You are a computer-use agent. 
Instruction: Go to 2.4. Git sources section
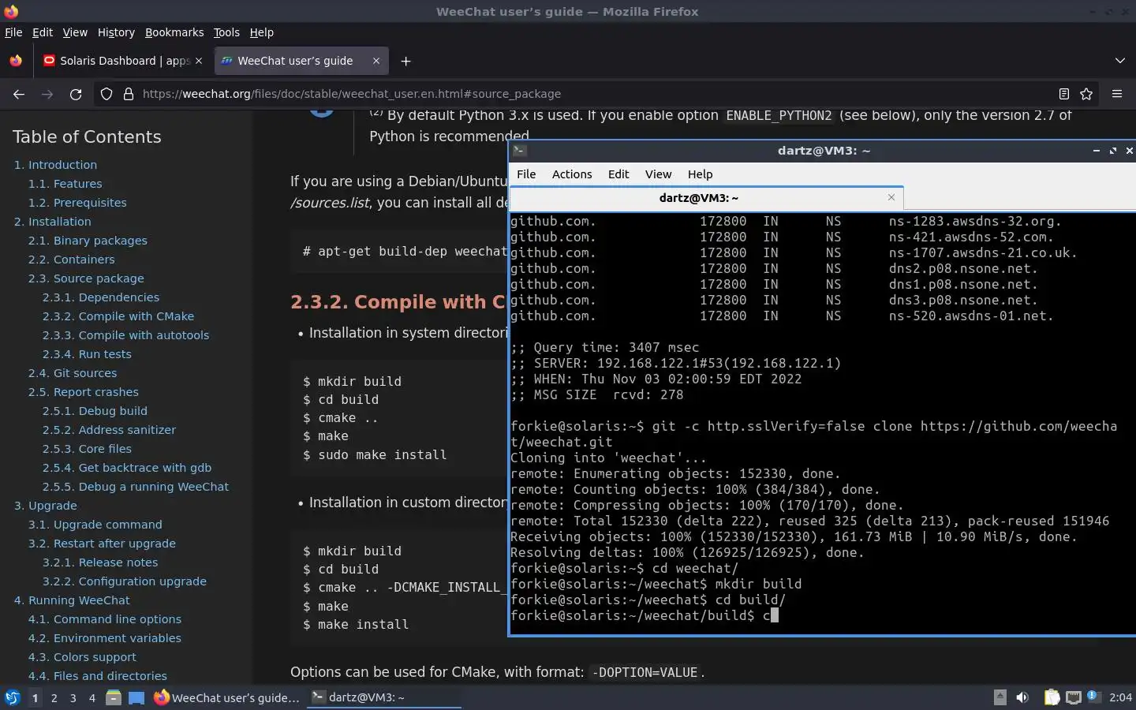73,373
